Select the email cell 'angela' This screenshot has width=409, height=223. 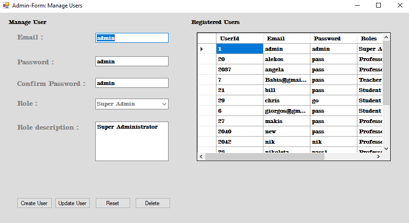point(286,69)
